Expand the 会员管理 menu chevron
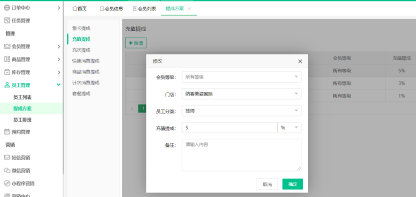 [x=59, y=46]
